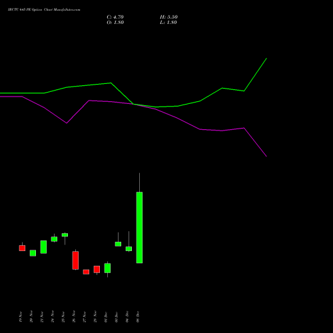Click the "28 Nov" date label

95,317
